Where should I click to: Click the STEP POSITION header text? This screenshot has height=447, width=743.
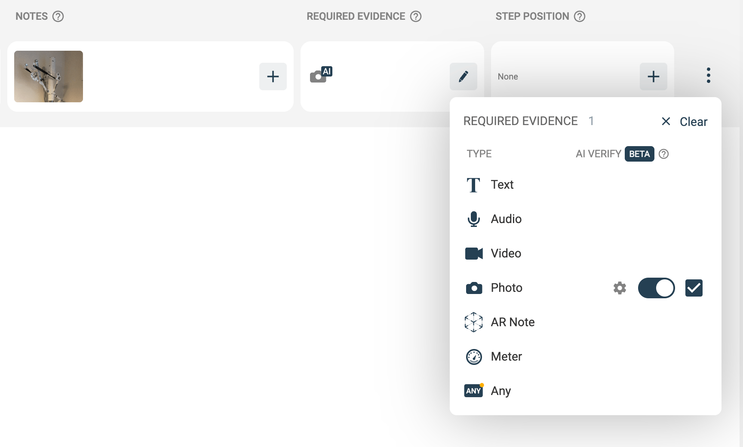click(532, 16)
